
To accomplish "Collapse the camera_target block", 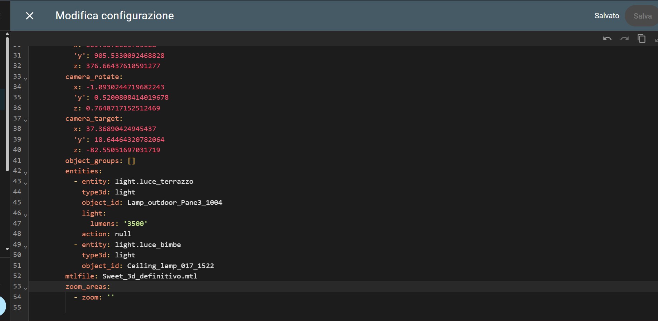I will tap(25, 120).
